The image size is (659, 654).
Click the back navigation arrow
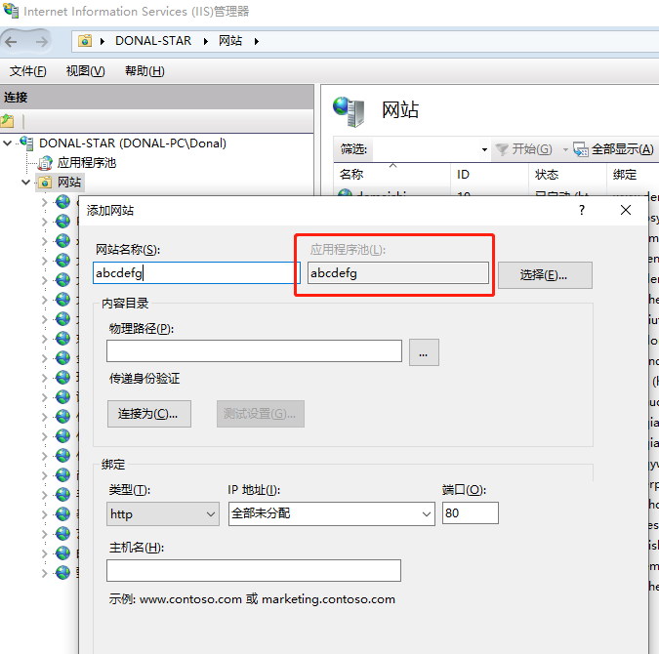tap(13, 42)
